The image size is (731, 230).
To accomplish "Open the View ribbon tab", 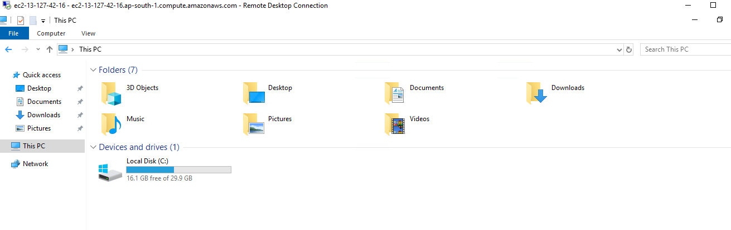I will [88, 33].
